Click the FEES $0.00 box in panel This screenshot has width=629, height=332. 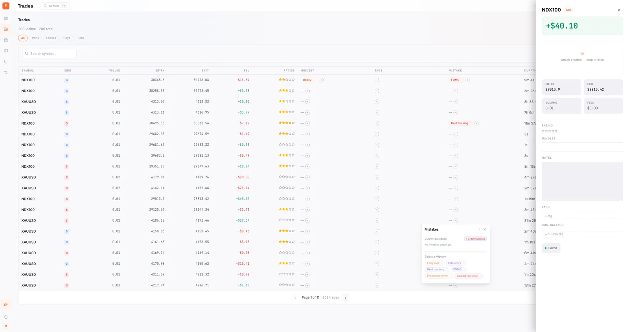603,106
